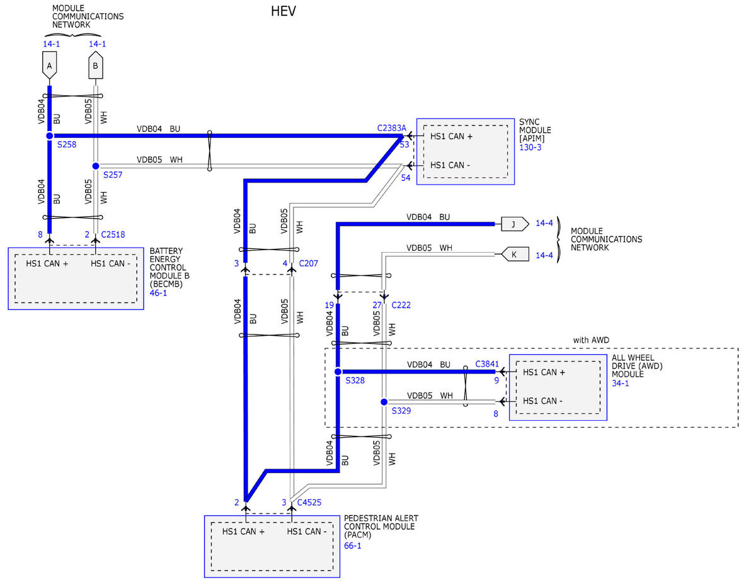Open the 34-1 AWD module page reference
Screen dimensions: 756x584
[x=621, y=383]
